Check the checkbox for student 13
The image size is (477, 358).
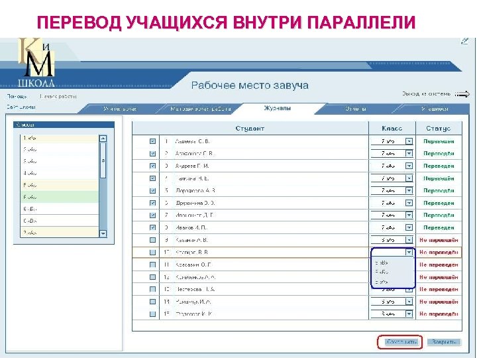tap(153, 289)
